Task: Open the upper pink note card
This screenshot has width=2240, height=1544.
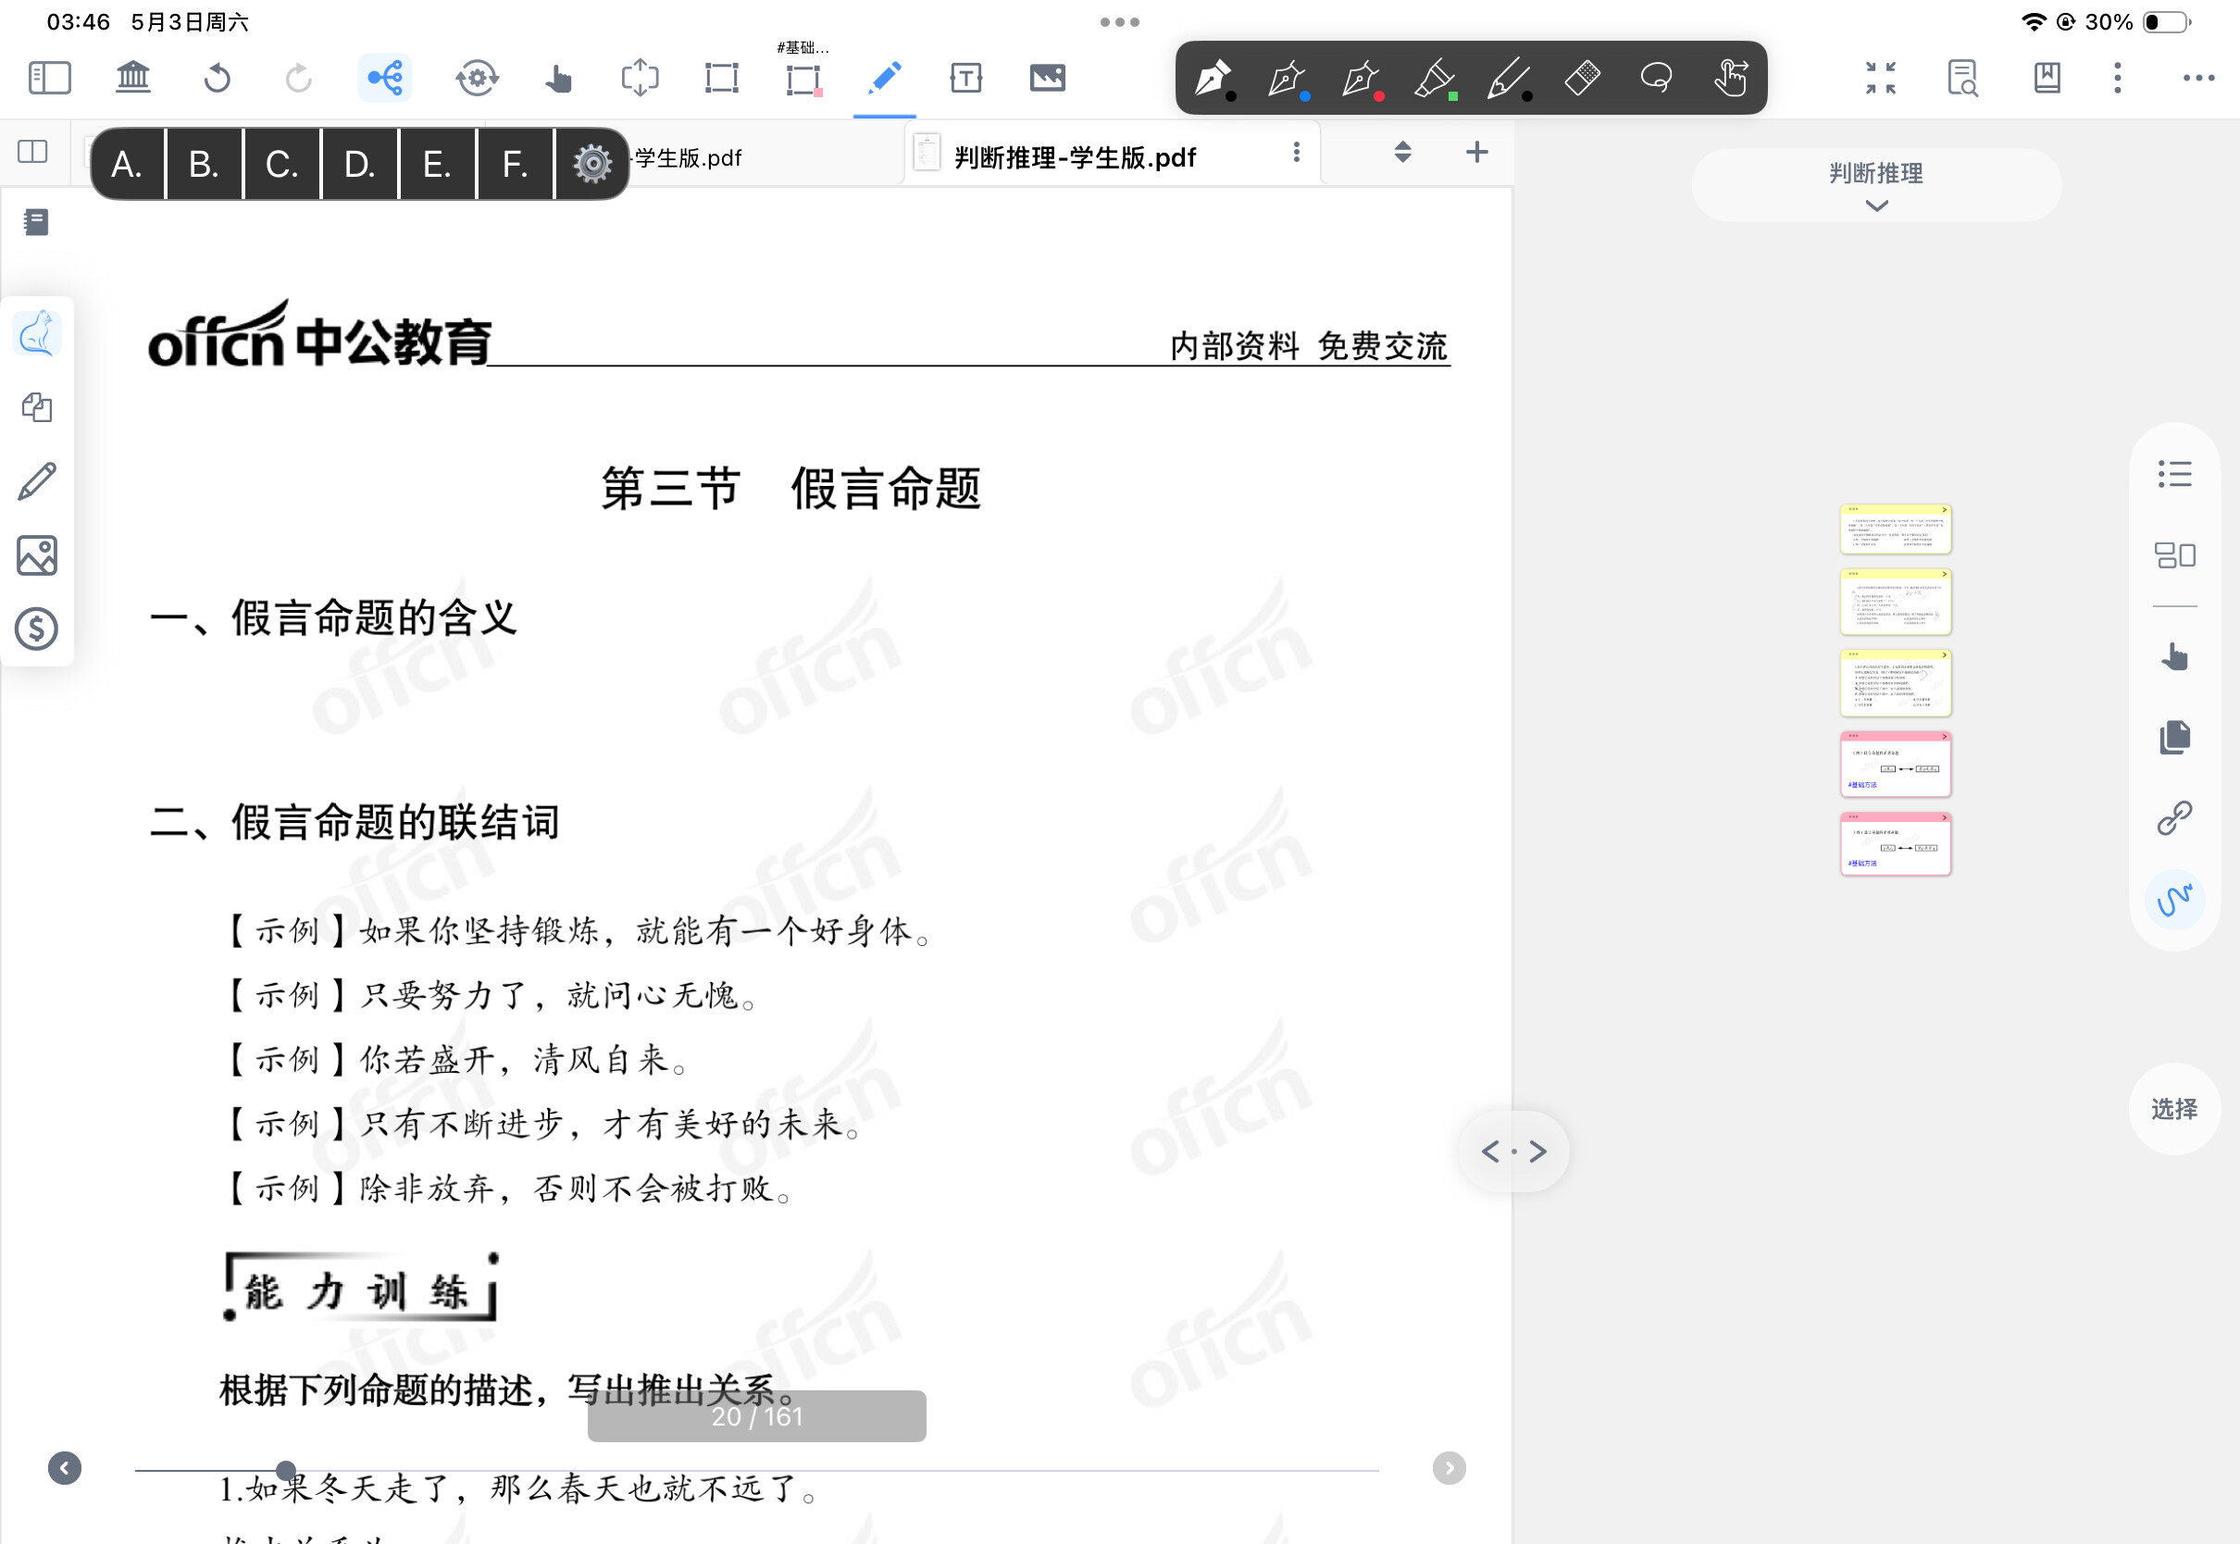Action: (1895, 765)
